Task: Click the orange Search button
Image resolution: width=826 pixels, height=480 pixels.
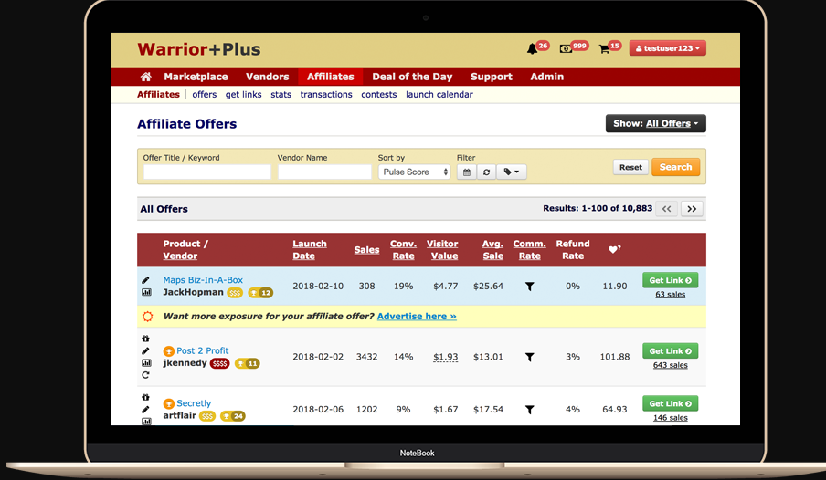Action: coord(676,167)
